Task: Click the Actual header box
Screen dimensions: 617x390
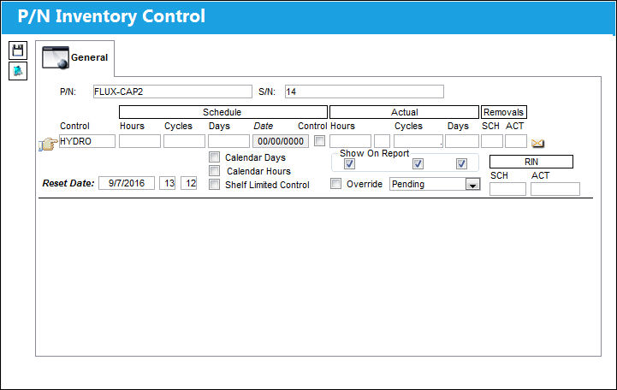Action: (x=404, y=112)
